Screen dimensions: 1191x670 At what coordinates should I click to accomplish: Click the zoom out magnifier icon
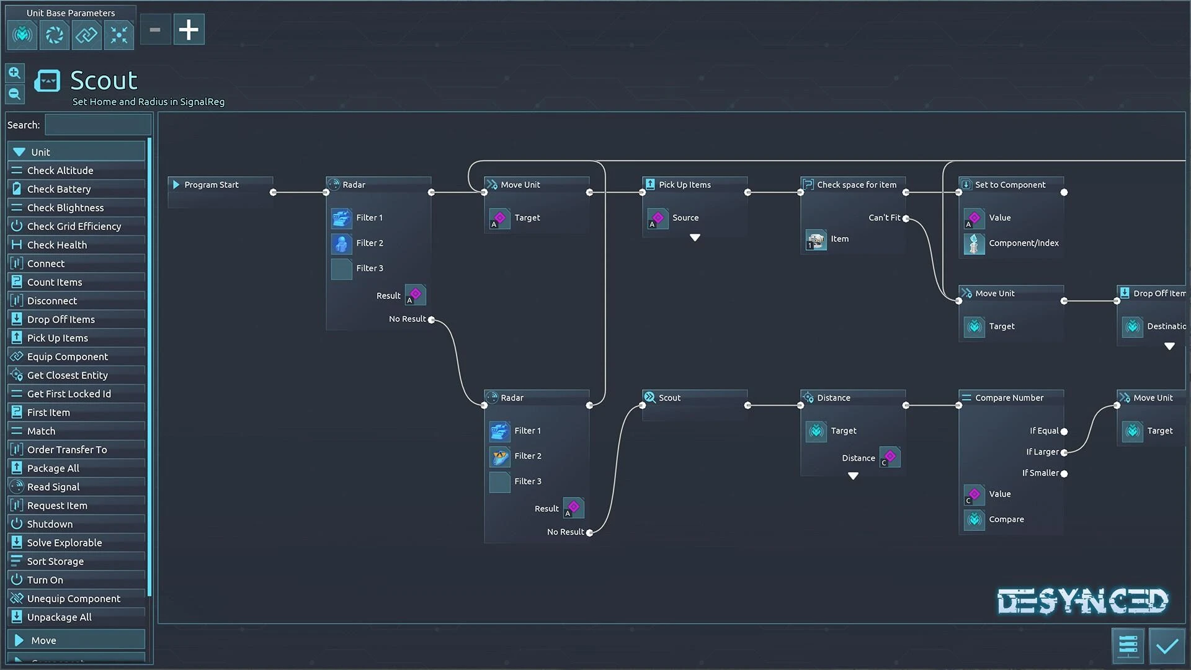15,94
